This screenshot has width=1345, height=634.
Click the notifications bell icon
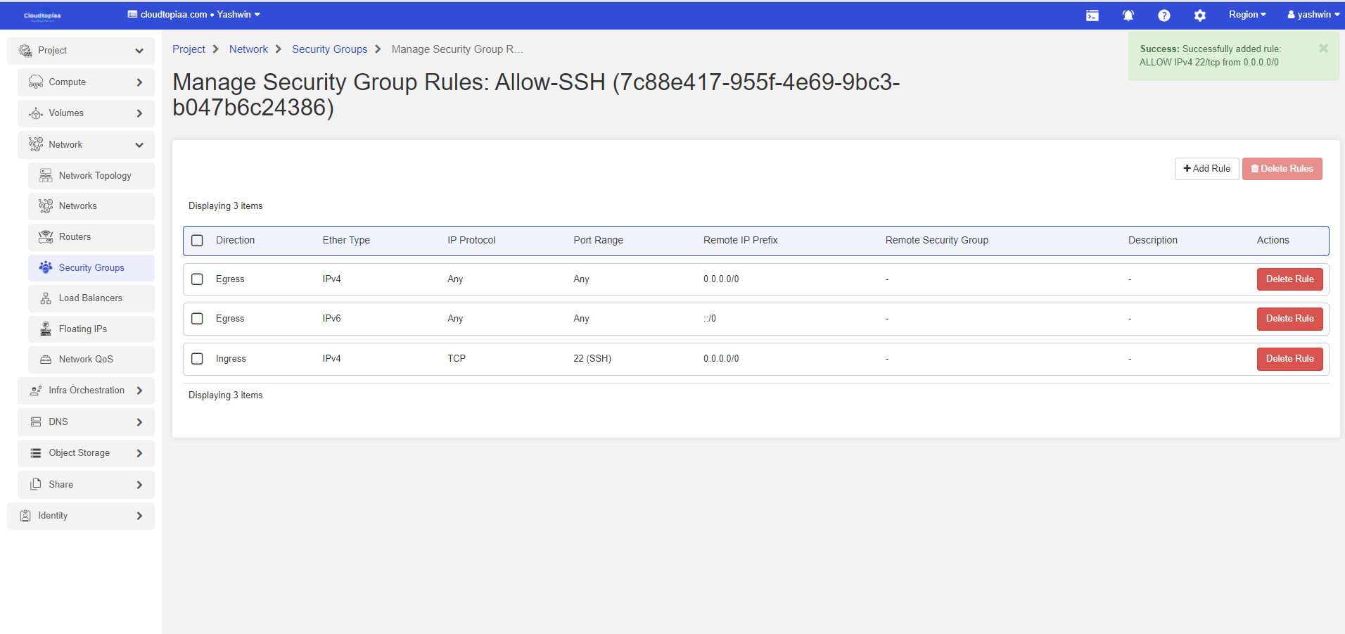click(x=1128, y=15)
